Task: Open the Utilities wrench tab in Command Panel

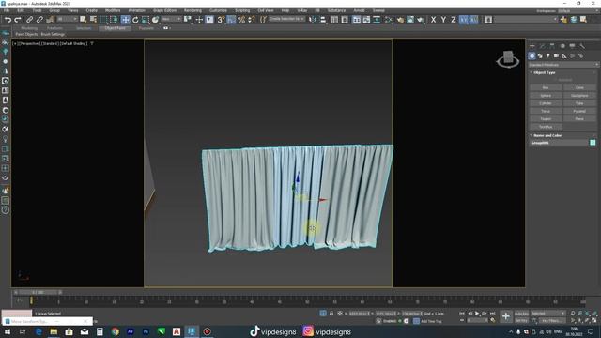Action: click(582, 46)
